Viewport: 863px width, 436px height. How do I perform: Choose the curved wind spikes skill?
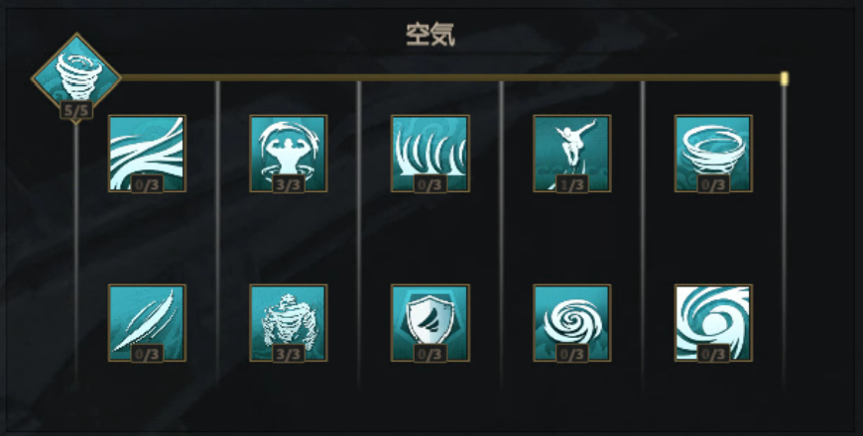click(430, 154)
